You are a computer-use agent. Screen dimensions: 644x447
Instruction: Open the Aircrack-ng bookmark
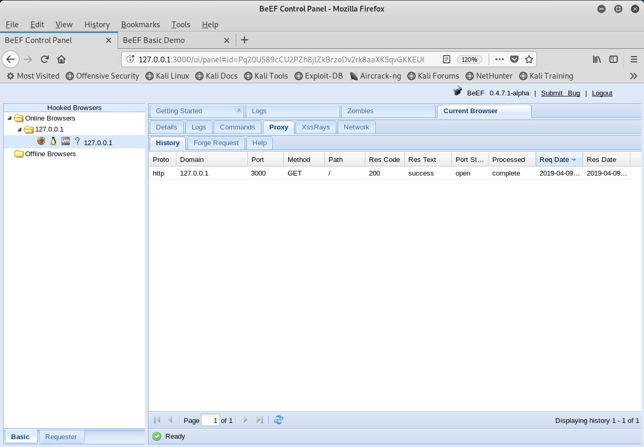point(375,76)
